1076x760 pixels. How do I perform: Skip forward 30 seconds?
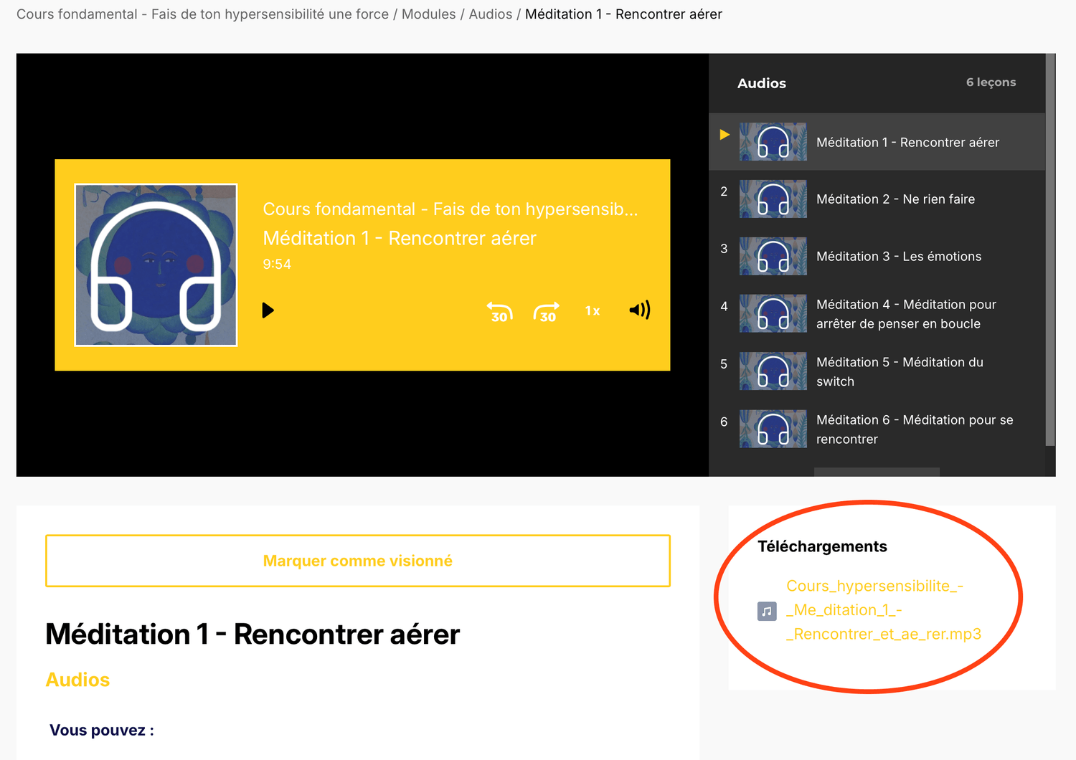(547, 312)
